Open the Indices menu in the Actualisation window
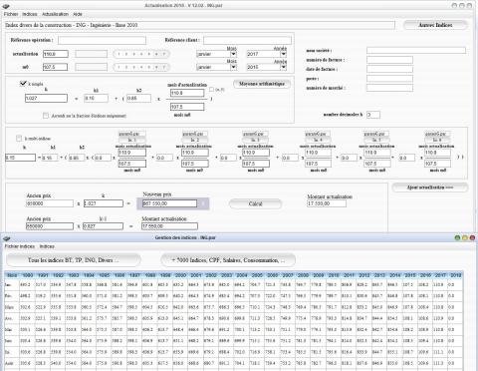The width and height of the screenshot is (478, 371). [30, 14]
